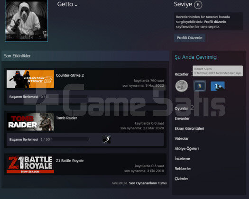This screenshot has width=249, height=199.
Task: Open the Tomb Raider game banner
Action: coord(30,122)
